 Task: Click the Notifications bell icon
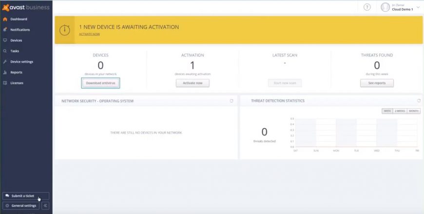coord(5,30)
